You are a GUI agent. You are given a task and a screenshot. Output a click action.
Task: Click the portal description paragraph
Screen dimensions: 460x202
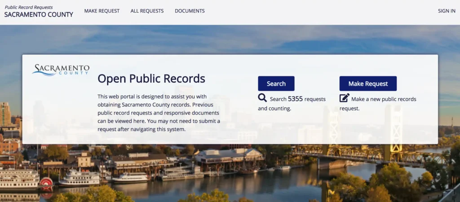click(159, 113)
